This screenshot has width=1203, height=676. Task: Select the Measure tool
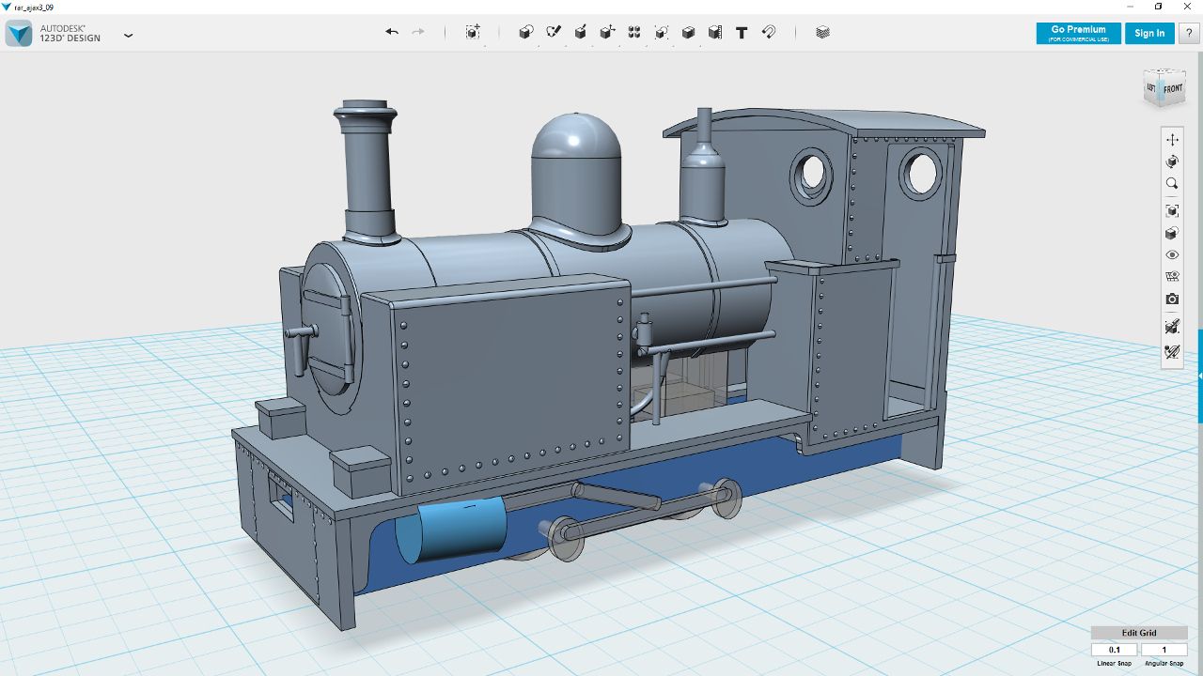pos(715,32)
